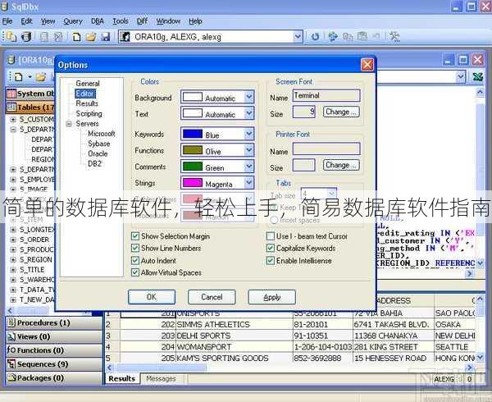Select General in Options tree
This screenshot has width=492, height=402.
tap(88, 84)
